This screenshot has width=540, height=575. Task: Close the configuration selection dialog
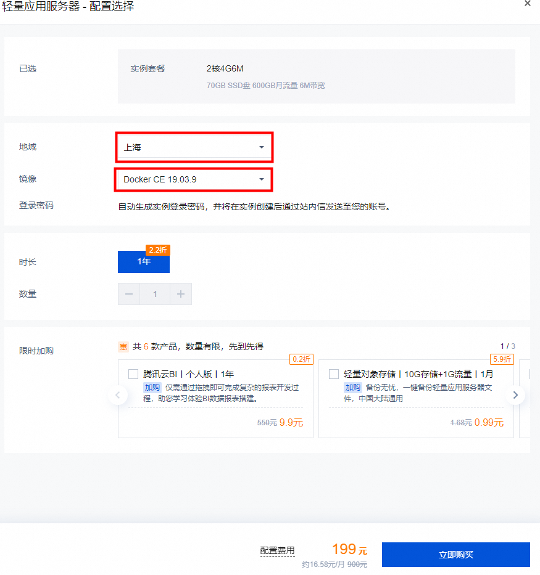[x=527, y=4]
